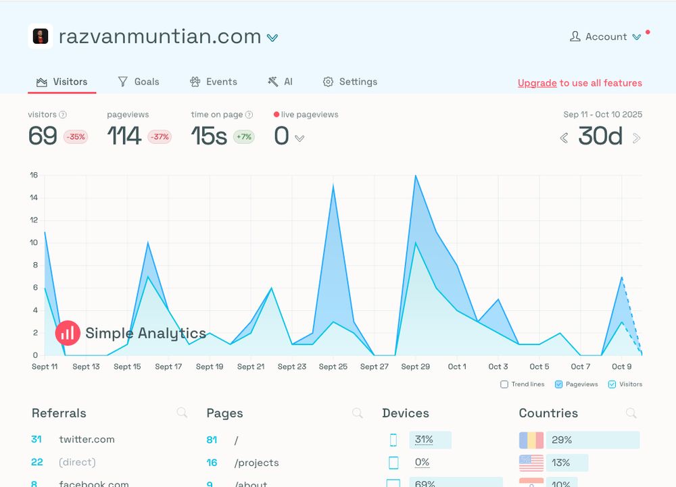676x487 pixels.
Task: Click the Referrals heading
Action: click(59, 413)
